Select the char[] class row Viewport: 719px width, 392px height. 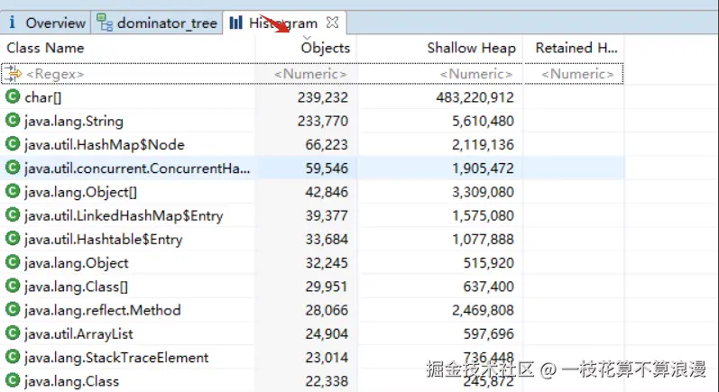(x=312, y=97)
